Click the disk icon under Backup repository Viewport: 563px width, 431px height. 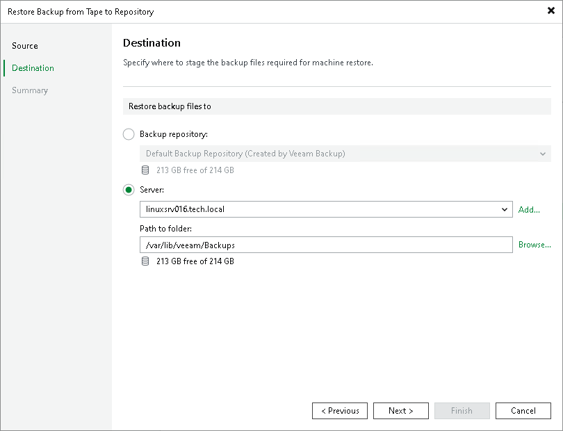[145, 170]
